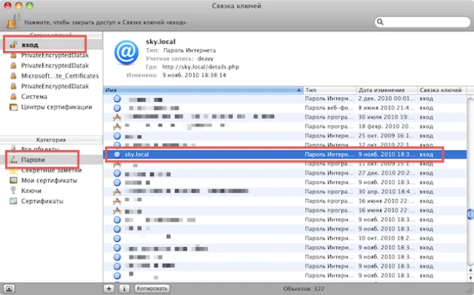The width and height of the screenshot is (474, 295).
Task: Open the "Секретные заметки" category
Action: coord(51,171)
